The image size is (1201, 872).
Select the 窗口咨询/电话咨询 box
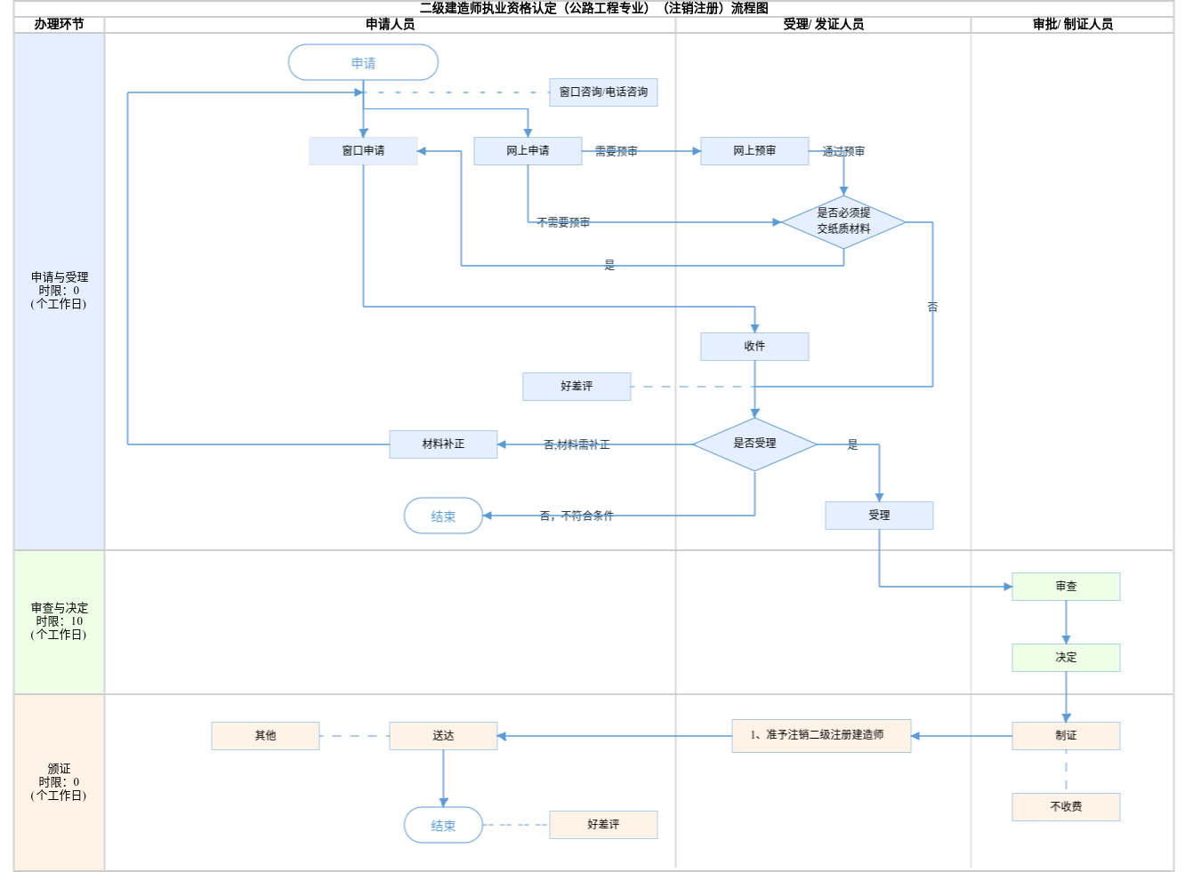[603, 92]
